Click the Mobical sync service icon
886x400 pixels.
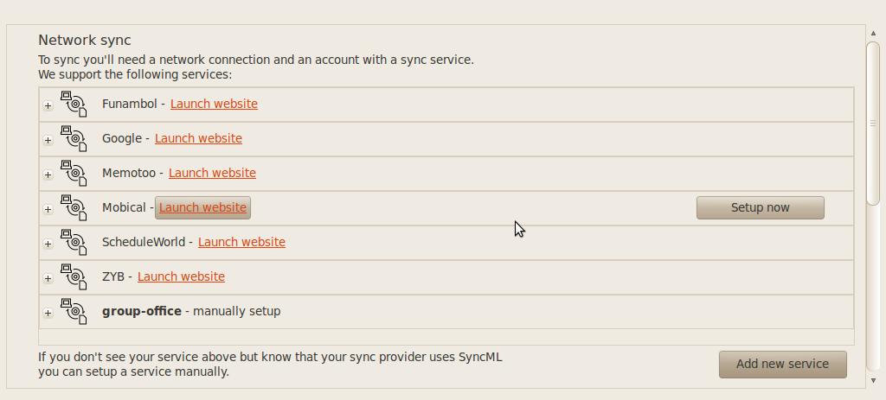coord(75,207)
